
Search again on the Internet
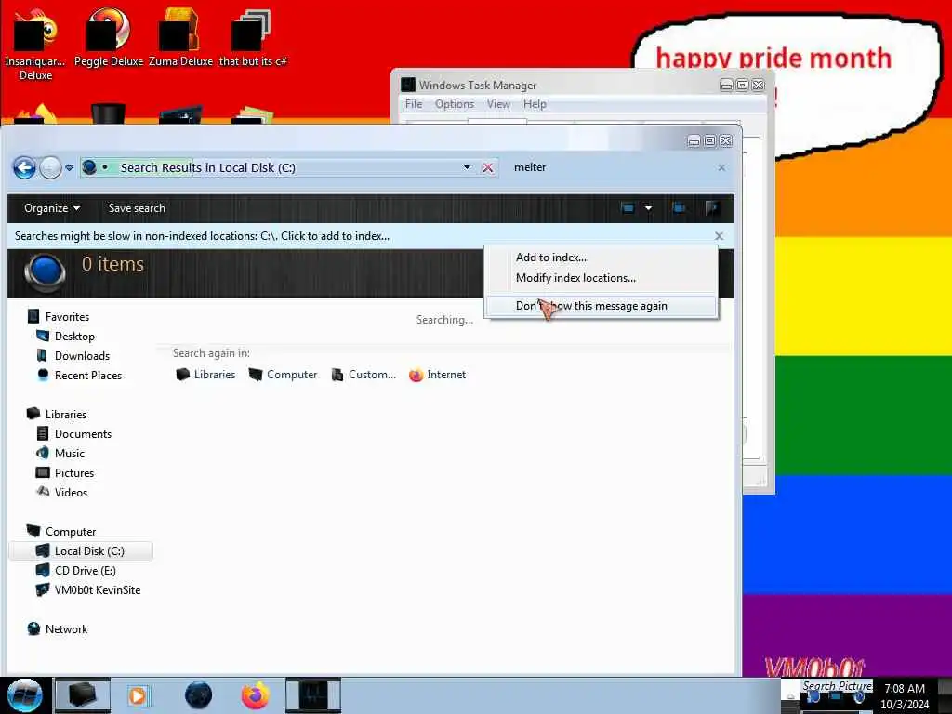click(438, 375)
